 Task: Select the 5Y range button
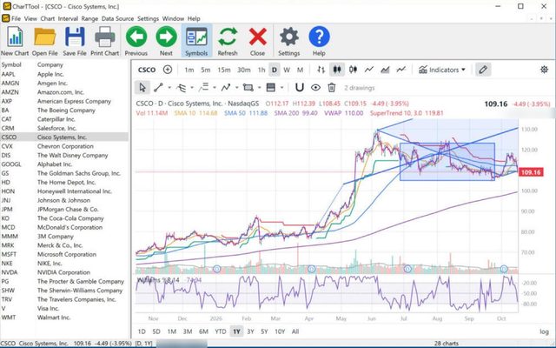(264, 331)
